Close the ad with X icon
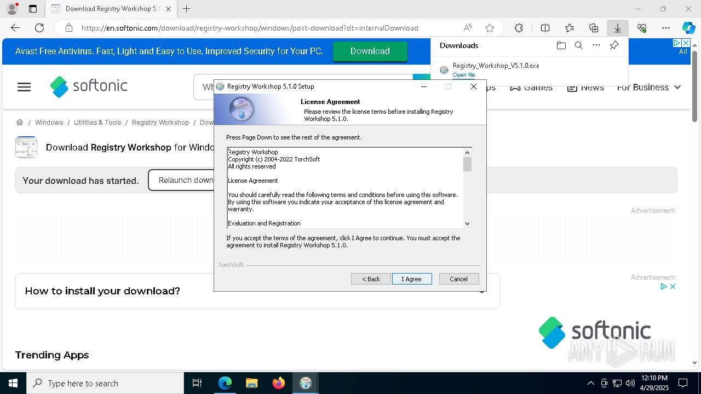This screenshot has width=701, height=394. coord(673,286)
